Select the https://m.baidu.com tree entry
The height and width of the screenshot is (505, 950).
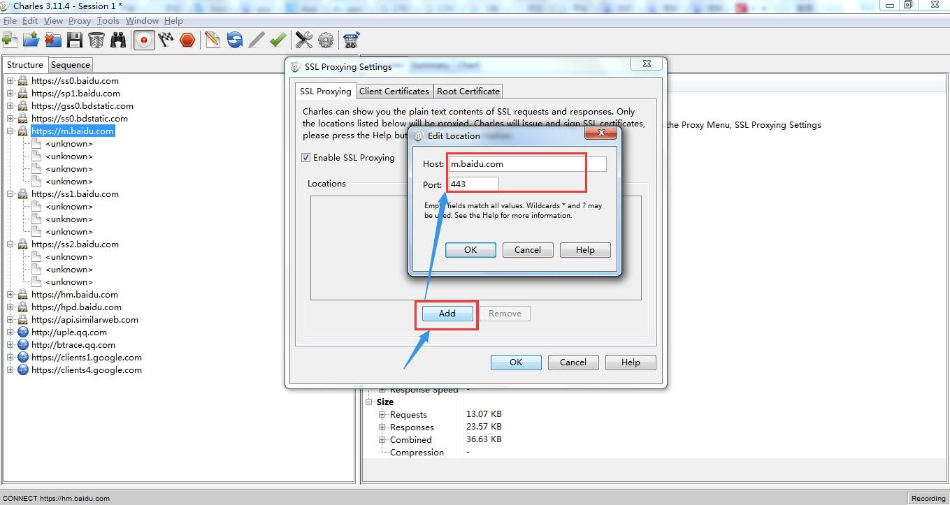coord(73,131)
